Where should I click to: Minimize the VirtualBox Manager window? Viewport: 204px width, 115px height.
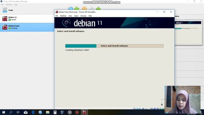[x=187, y=1]
